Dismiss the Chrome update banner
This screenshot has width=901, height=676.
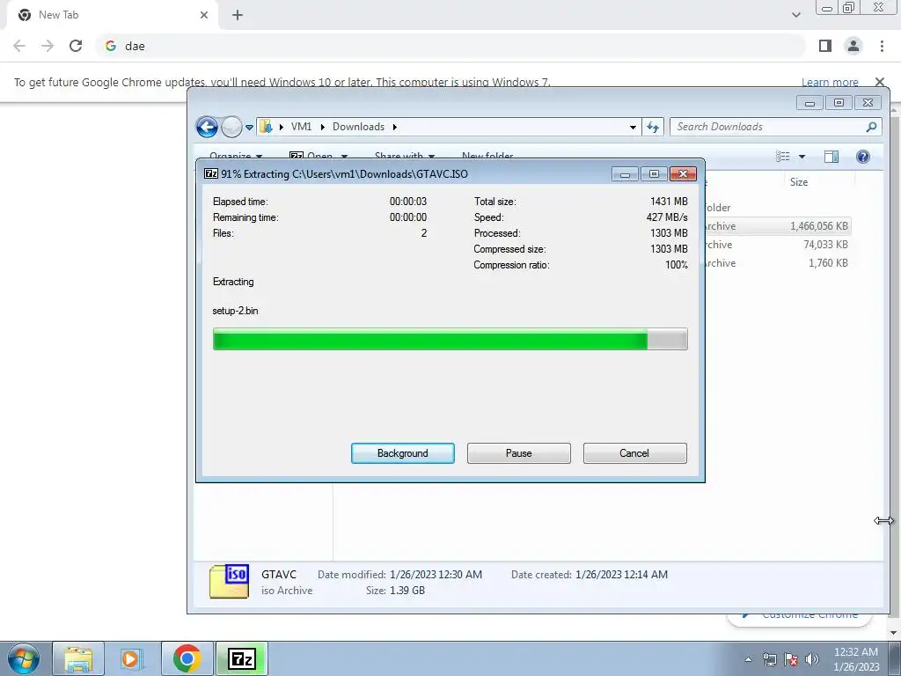[880, 82]
